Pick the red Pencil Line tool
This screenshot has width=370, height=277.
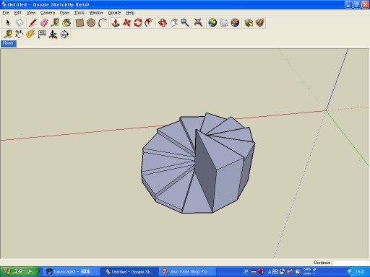(x=33, y=23)
